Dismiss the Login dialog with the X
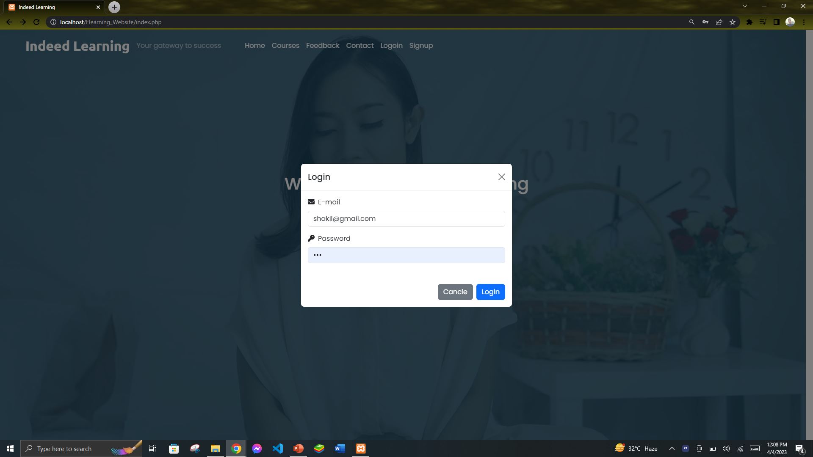This screenshot has height=457, width=813. tap(501, 177)
